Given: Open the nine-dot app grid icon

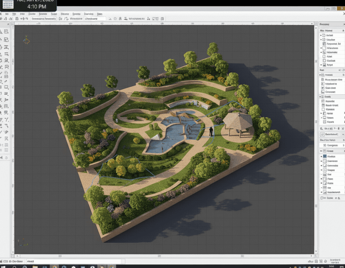Looking at the screenshot, I should [8, 5].
